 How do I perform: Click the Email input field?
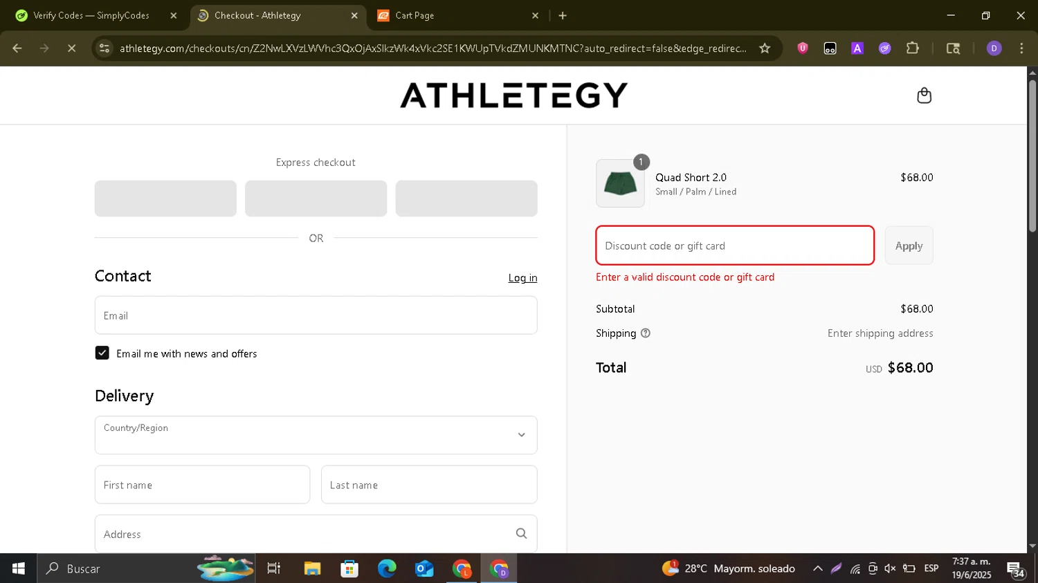[x=316, y=315]
